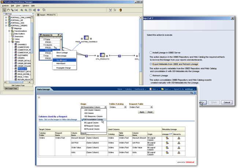Click hierarchy icon in Discount Amount row
Screen dimensions: 238x168
tap(179, 138)
